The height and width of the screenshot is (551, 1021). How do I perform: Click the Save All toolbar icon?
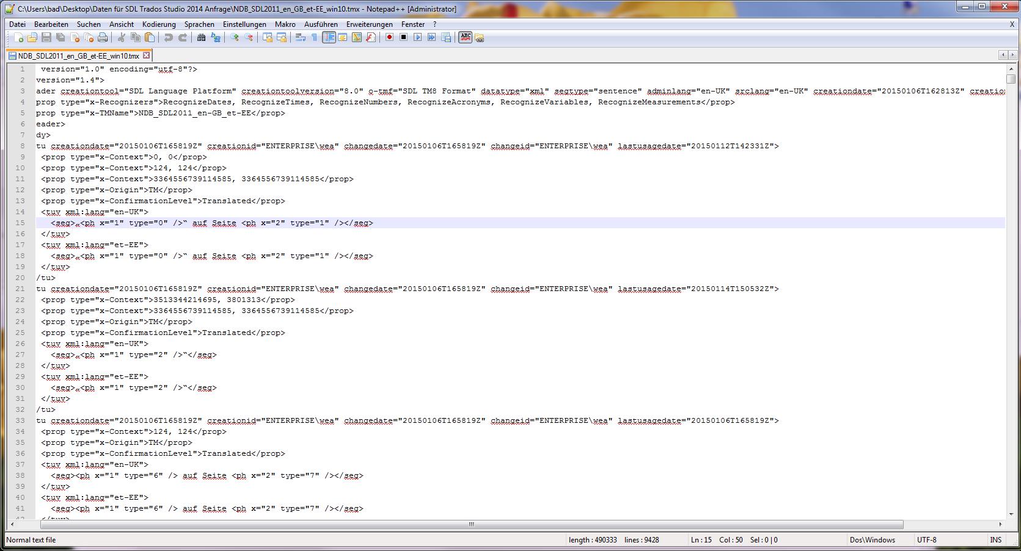pos(60,37)
